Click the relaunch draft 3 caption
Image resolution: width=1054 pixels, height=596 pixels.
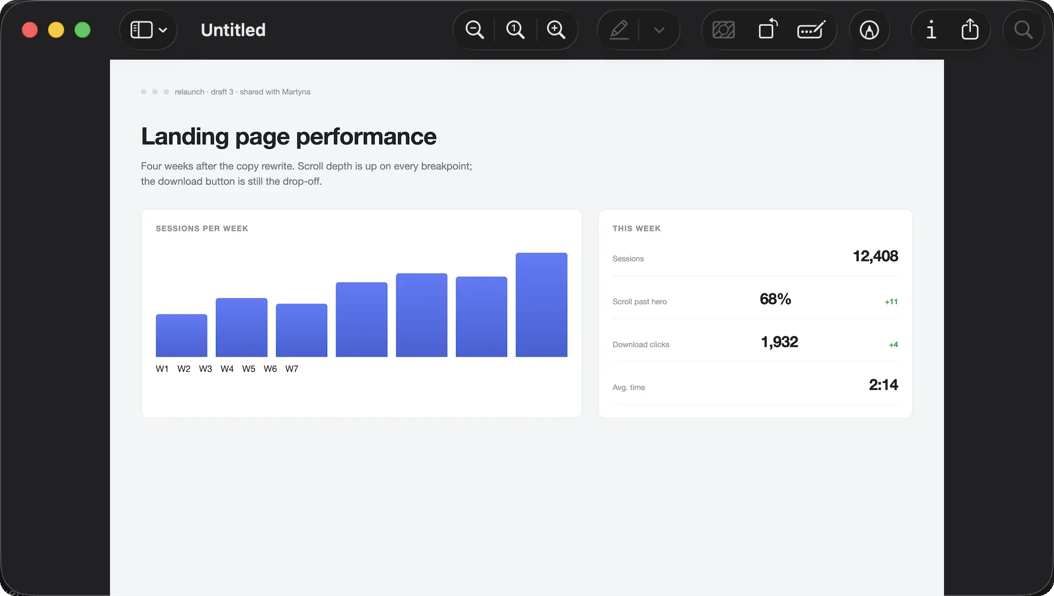(242, 92)
